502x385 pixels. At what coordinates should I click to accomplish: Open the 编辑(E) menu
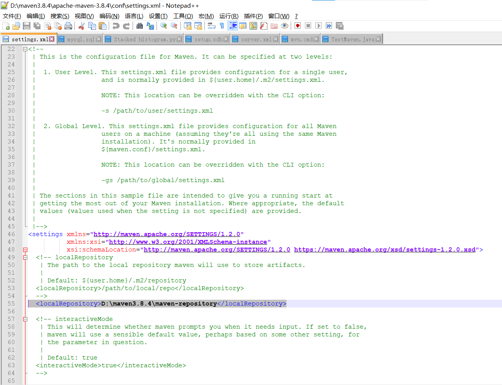pyautogui.click(x=36, y=16)
